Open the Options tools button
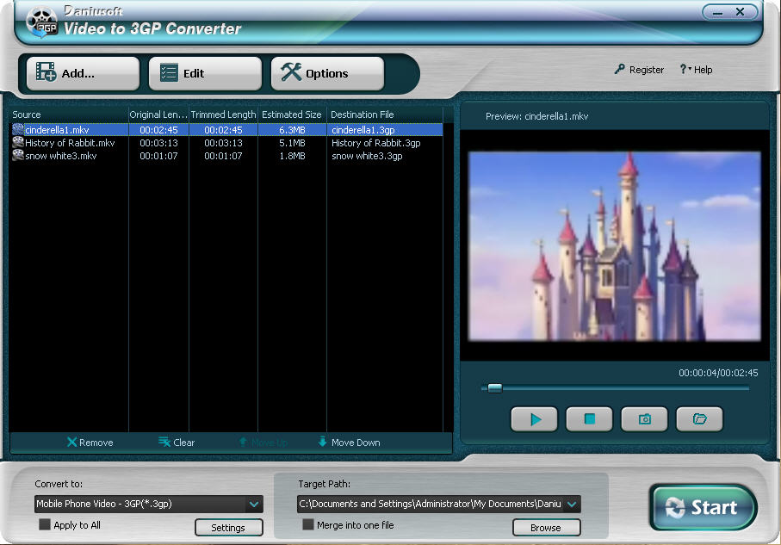 [327, 73]
